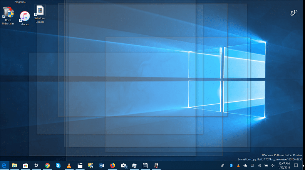Viewport: 305px width, 170px height.
Task: Open Skype from the taskbar
Action: point(58,165)
